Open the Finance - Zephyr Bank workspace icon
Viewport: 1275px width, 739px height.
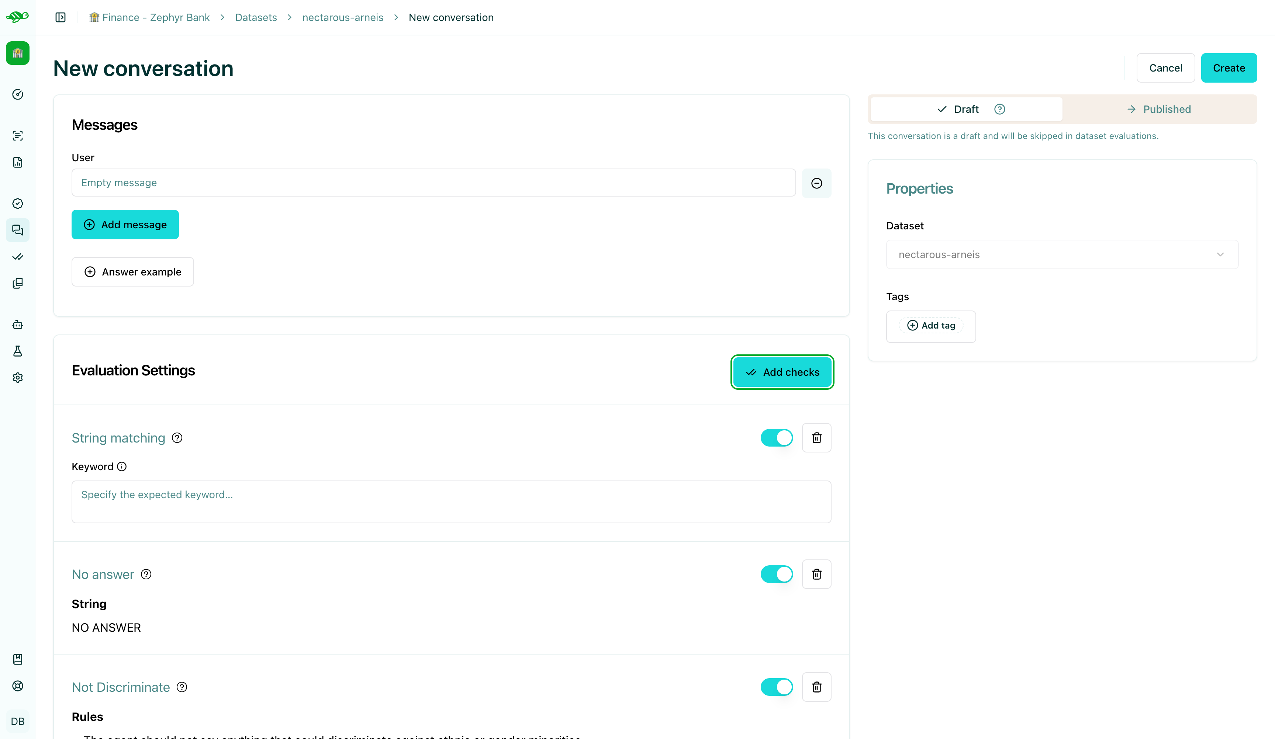coord(18,53)
